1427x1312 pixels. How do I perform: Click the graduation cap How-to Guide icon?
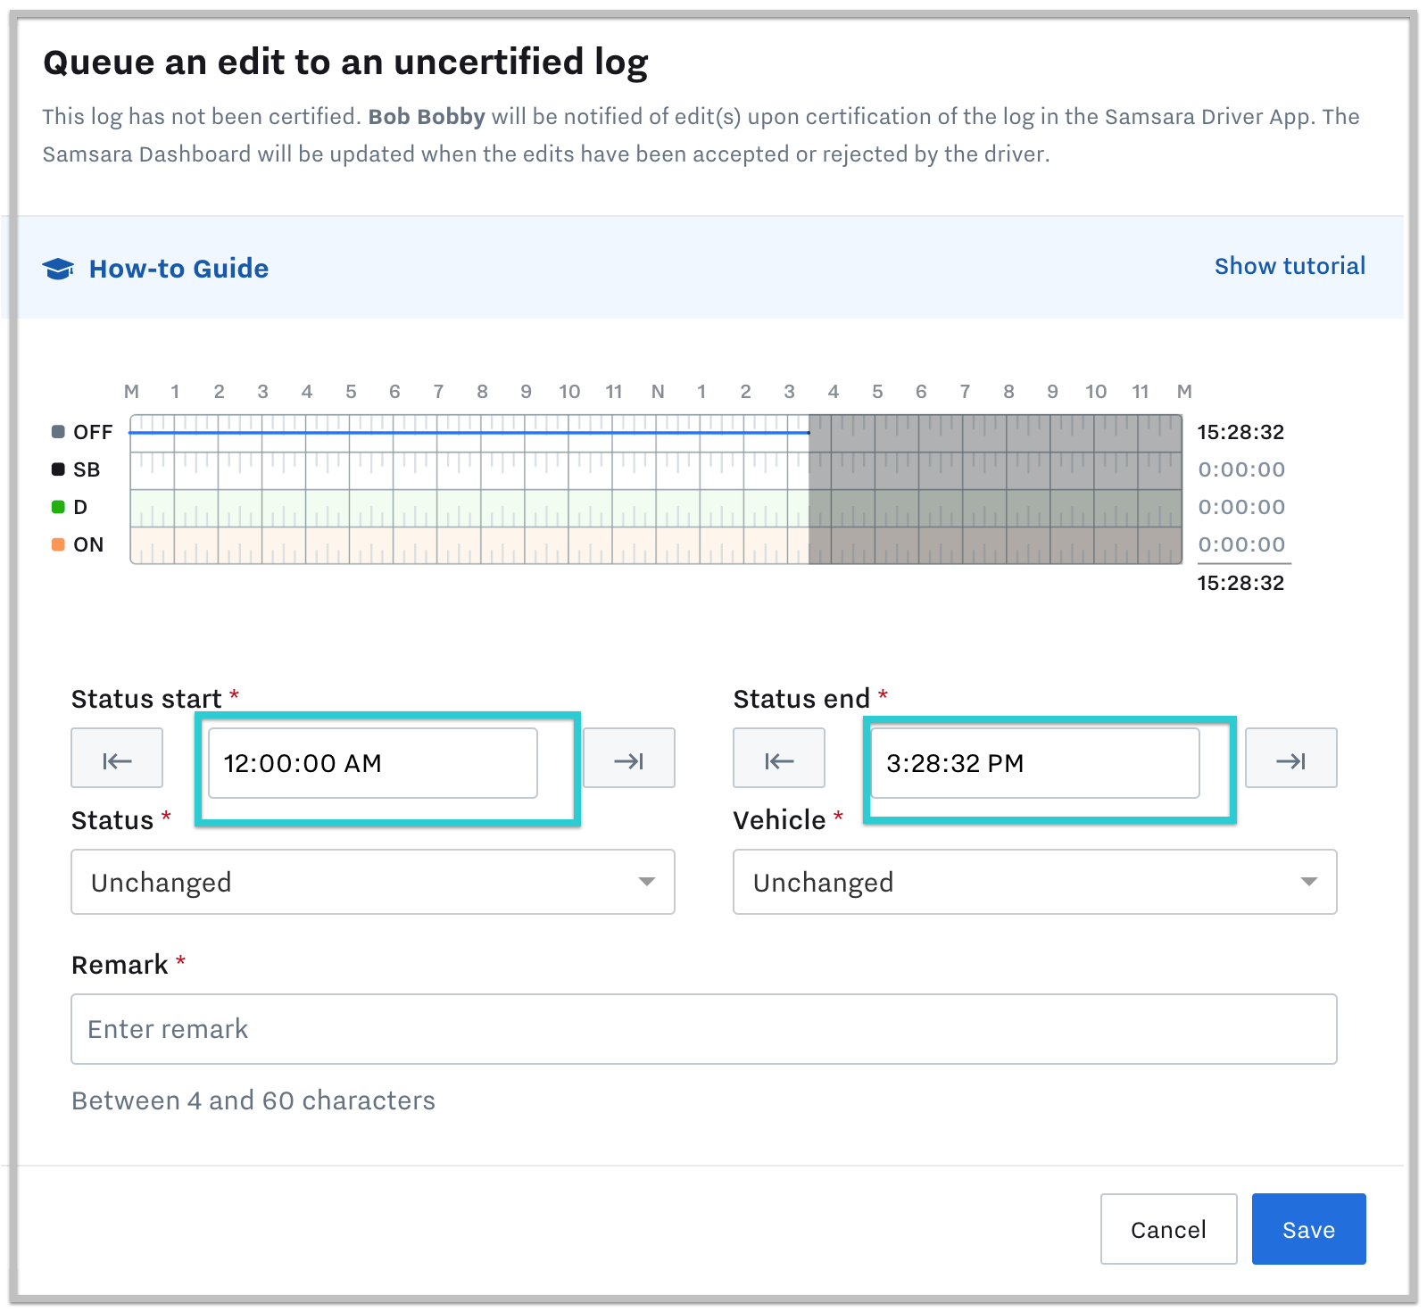point(59,269)
